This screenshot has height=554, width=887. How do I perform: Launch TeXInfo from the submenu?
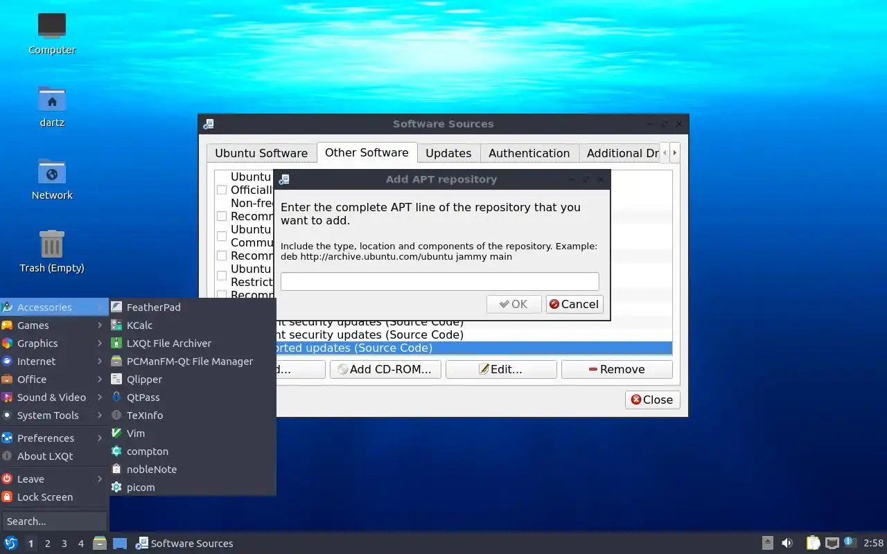click(193, 415)
